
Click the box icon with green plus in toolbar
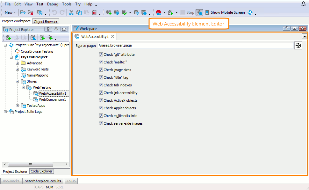[x=109, y=12]
